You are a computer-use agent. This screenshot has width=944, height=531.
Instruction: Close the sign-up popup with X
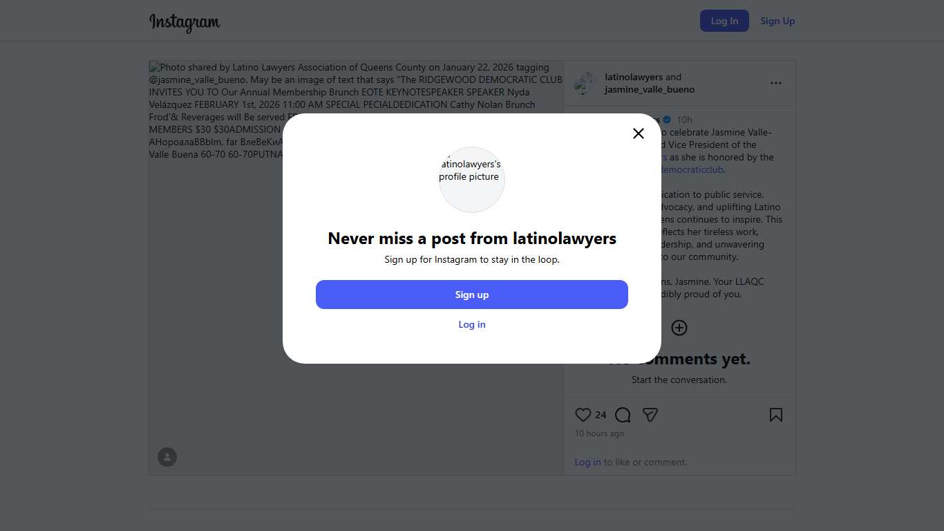pos(638,133)
